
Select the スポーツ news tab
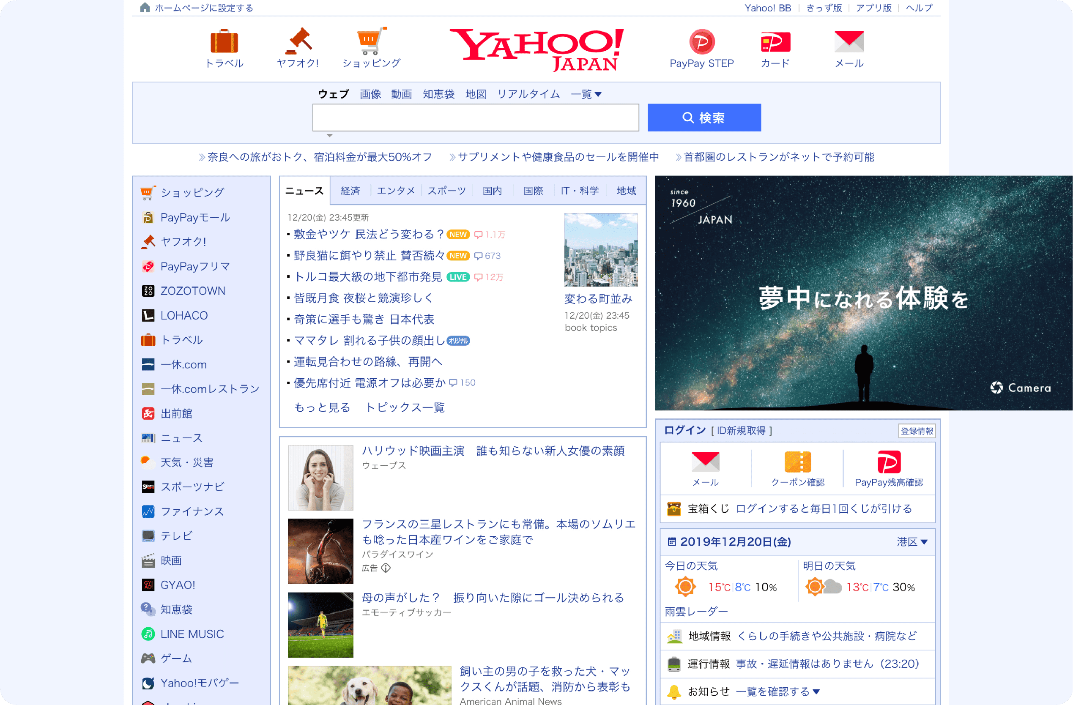pos(446,191)
